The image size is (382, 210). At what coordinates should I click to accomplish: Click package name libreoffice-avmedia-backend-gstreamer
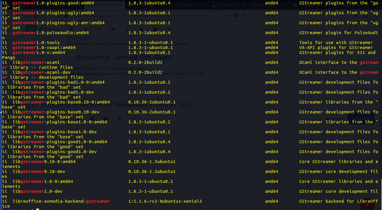click(61, 201)
